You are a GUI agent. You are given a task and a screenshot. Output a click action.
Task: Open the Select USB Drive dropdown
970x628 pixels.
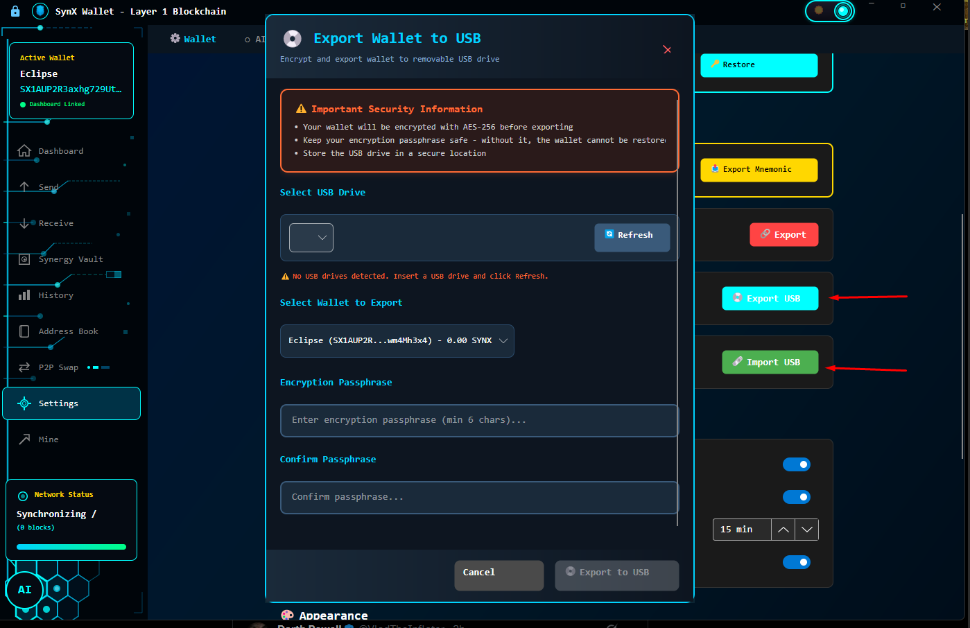pos(311,238)
